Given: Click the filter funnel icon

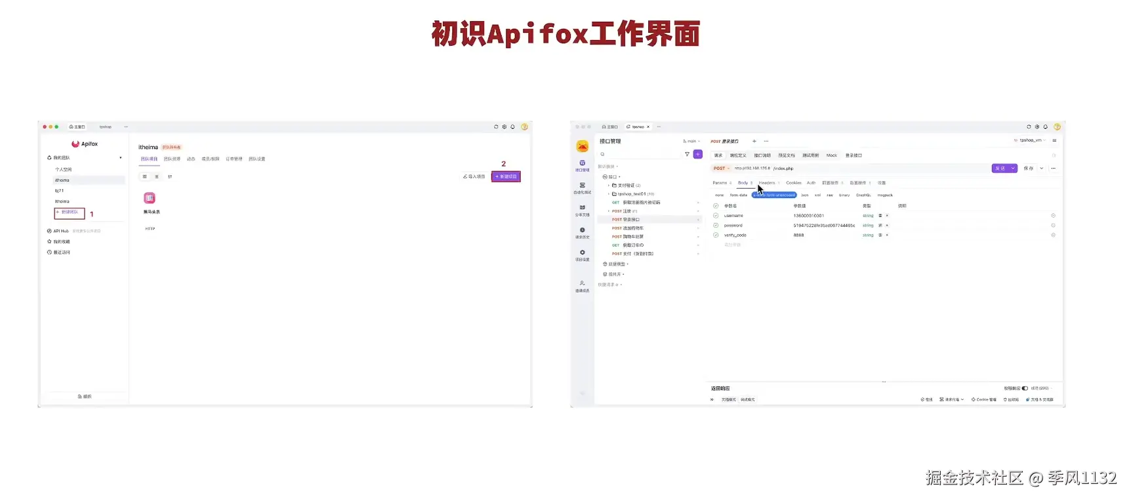Looking at the screenshot, I should (x=687, y=154).
